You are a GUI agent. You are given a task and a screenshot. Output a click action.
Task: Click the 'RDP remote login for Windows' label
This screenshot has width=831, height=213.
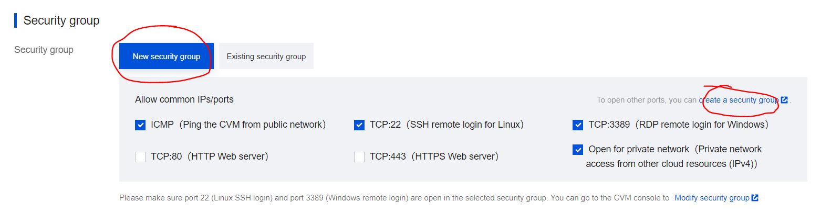coord(702,125)
